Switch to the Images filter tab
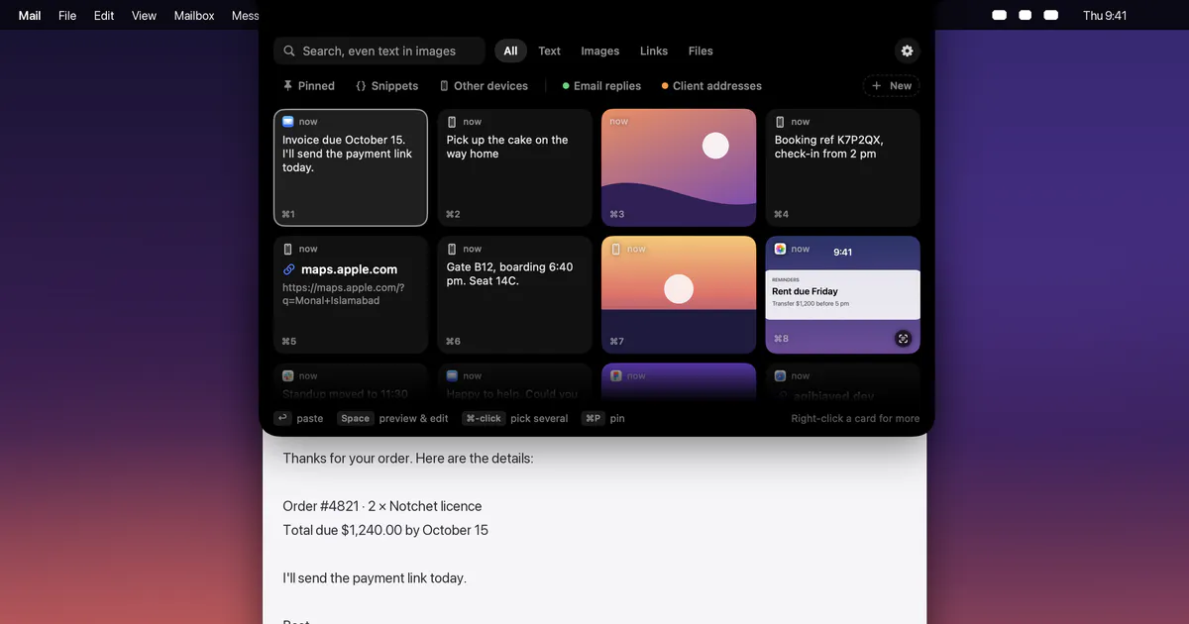Viewport: 1189px width, 624px height. (599, 51)
